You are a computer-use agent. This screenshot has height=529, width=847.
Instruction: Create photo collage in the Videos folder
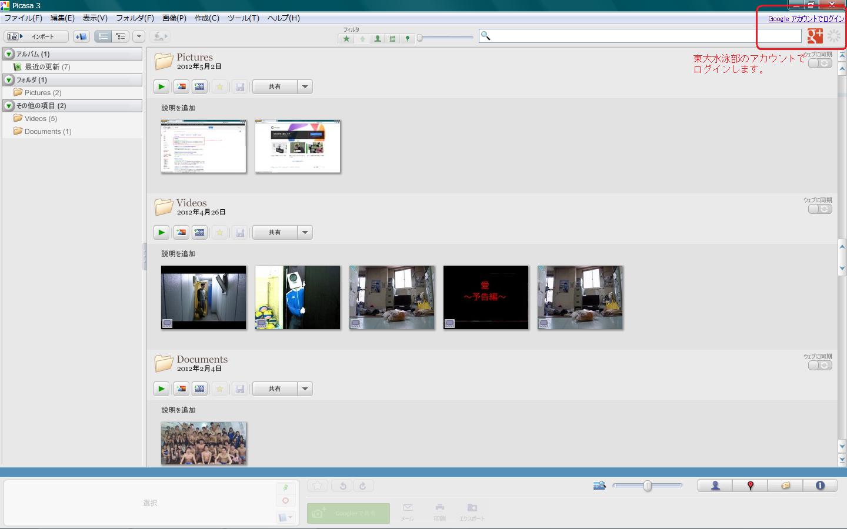click(181, 233)
